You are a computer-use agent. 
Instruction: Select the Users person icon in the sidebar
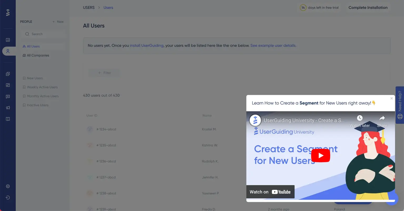8,51
